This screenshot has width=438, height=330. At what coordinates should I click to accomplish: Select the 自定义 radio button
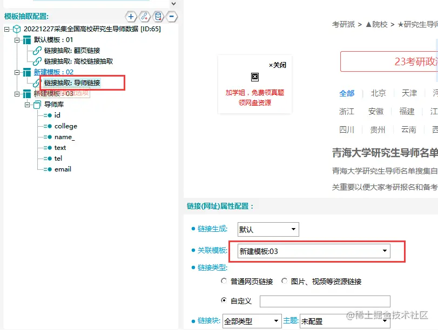tap(223, 300)
